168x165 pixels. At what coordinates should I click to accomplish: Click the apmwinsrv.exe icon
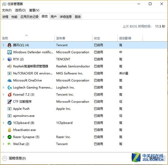(x=9, y=116)
